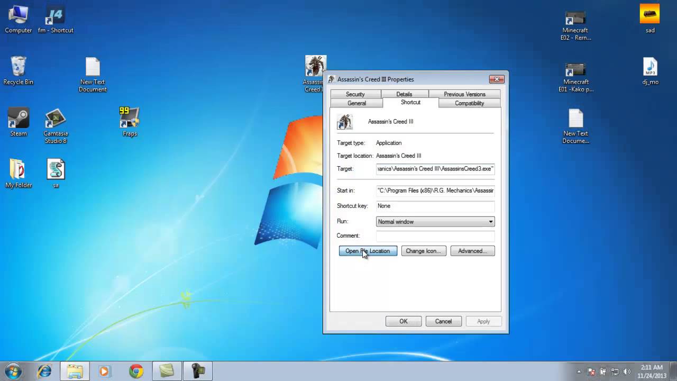The image size is (677, 381).
Task: Select the Camtasia Studio 8 shortcut
Action: pos(56,126)
